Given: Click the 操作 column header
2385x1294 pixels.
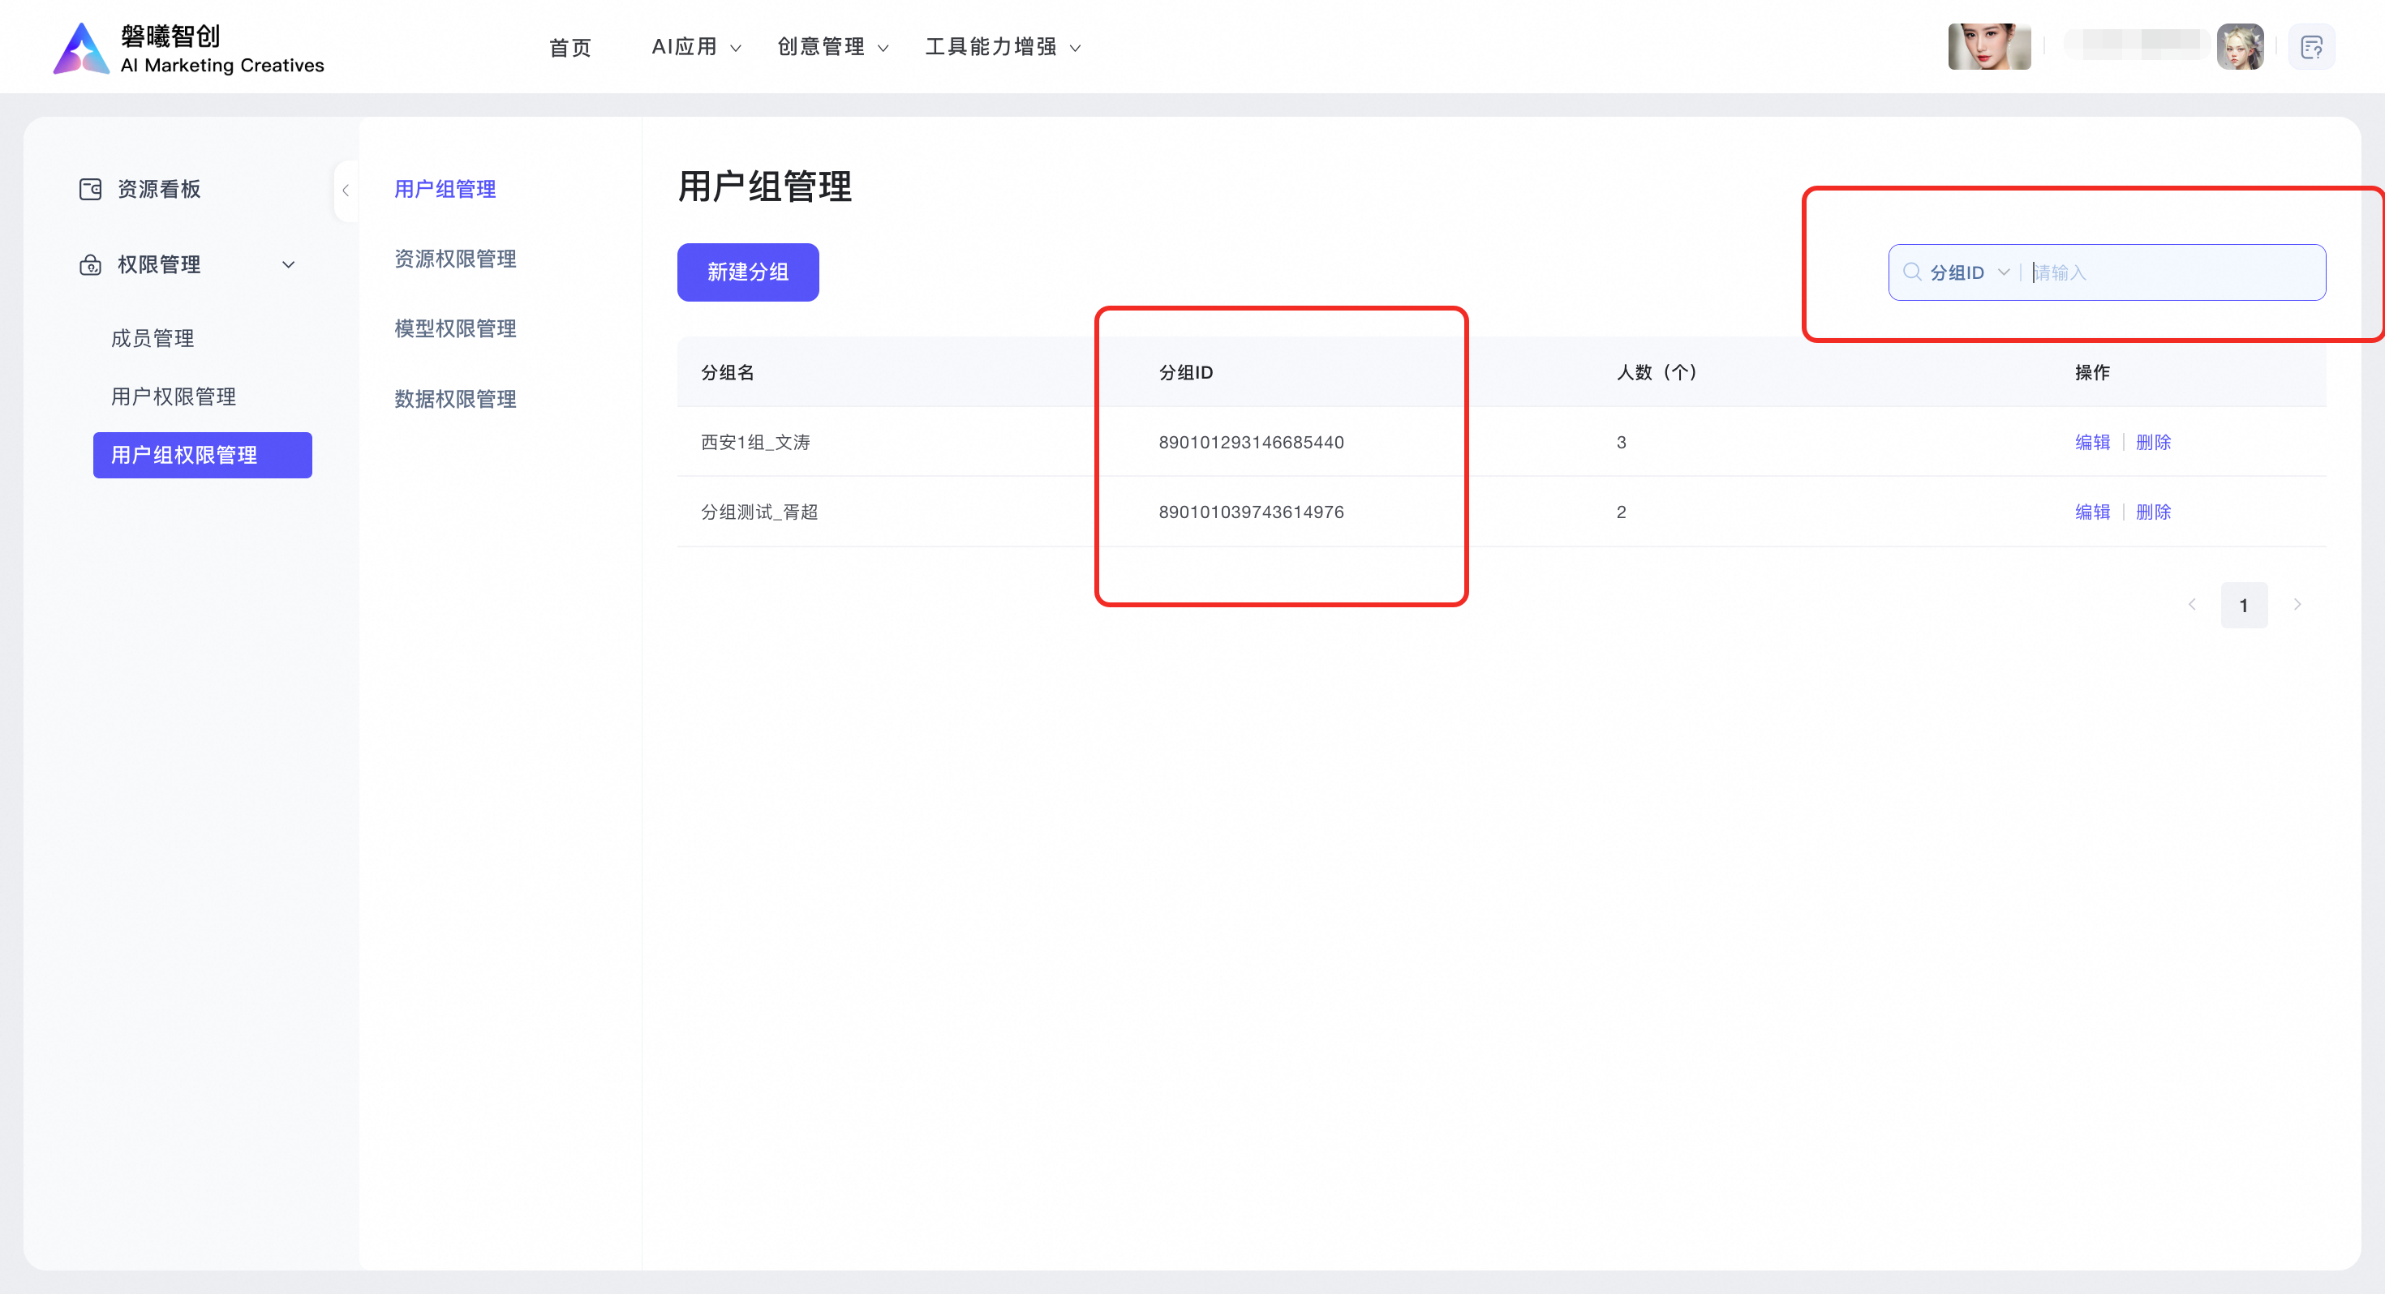Looking at the screenshot, I should coord(2091,372).
